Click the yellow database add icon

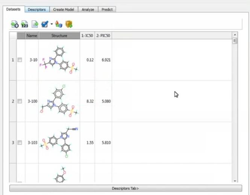69,24
